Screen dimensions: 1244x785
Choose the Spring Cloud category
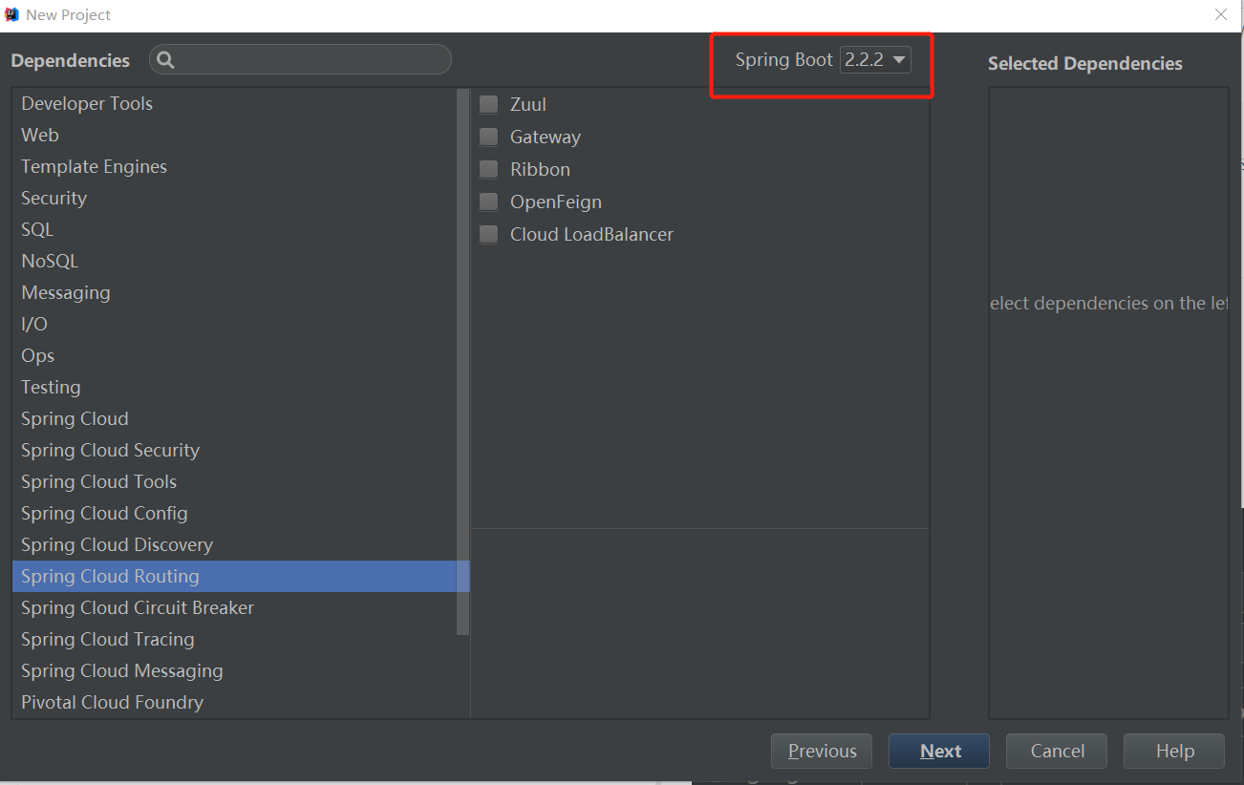point(234,418)
